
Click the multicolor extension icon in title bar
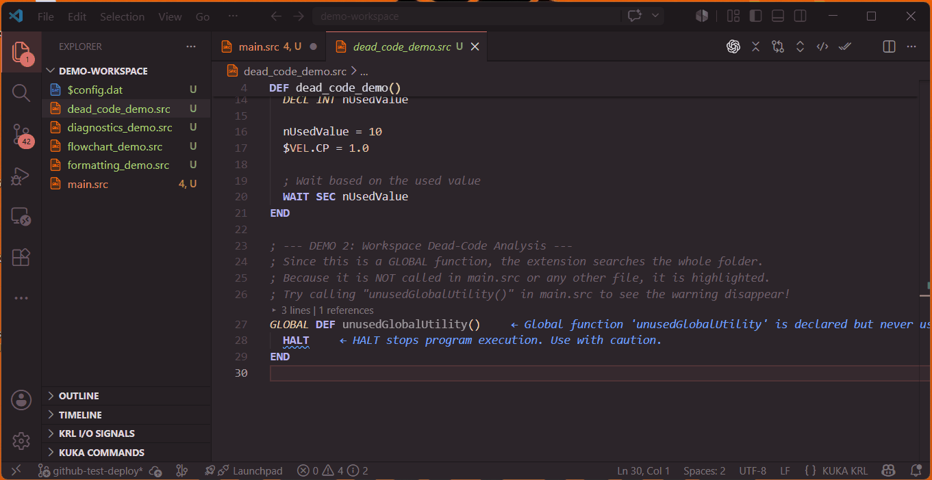click(x=702, y=16)
